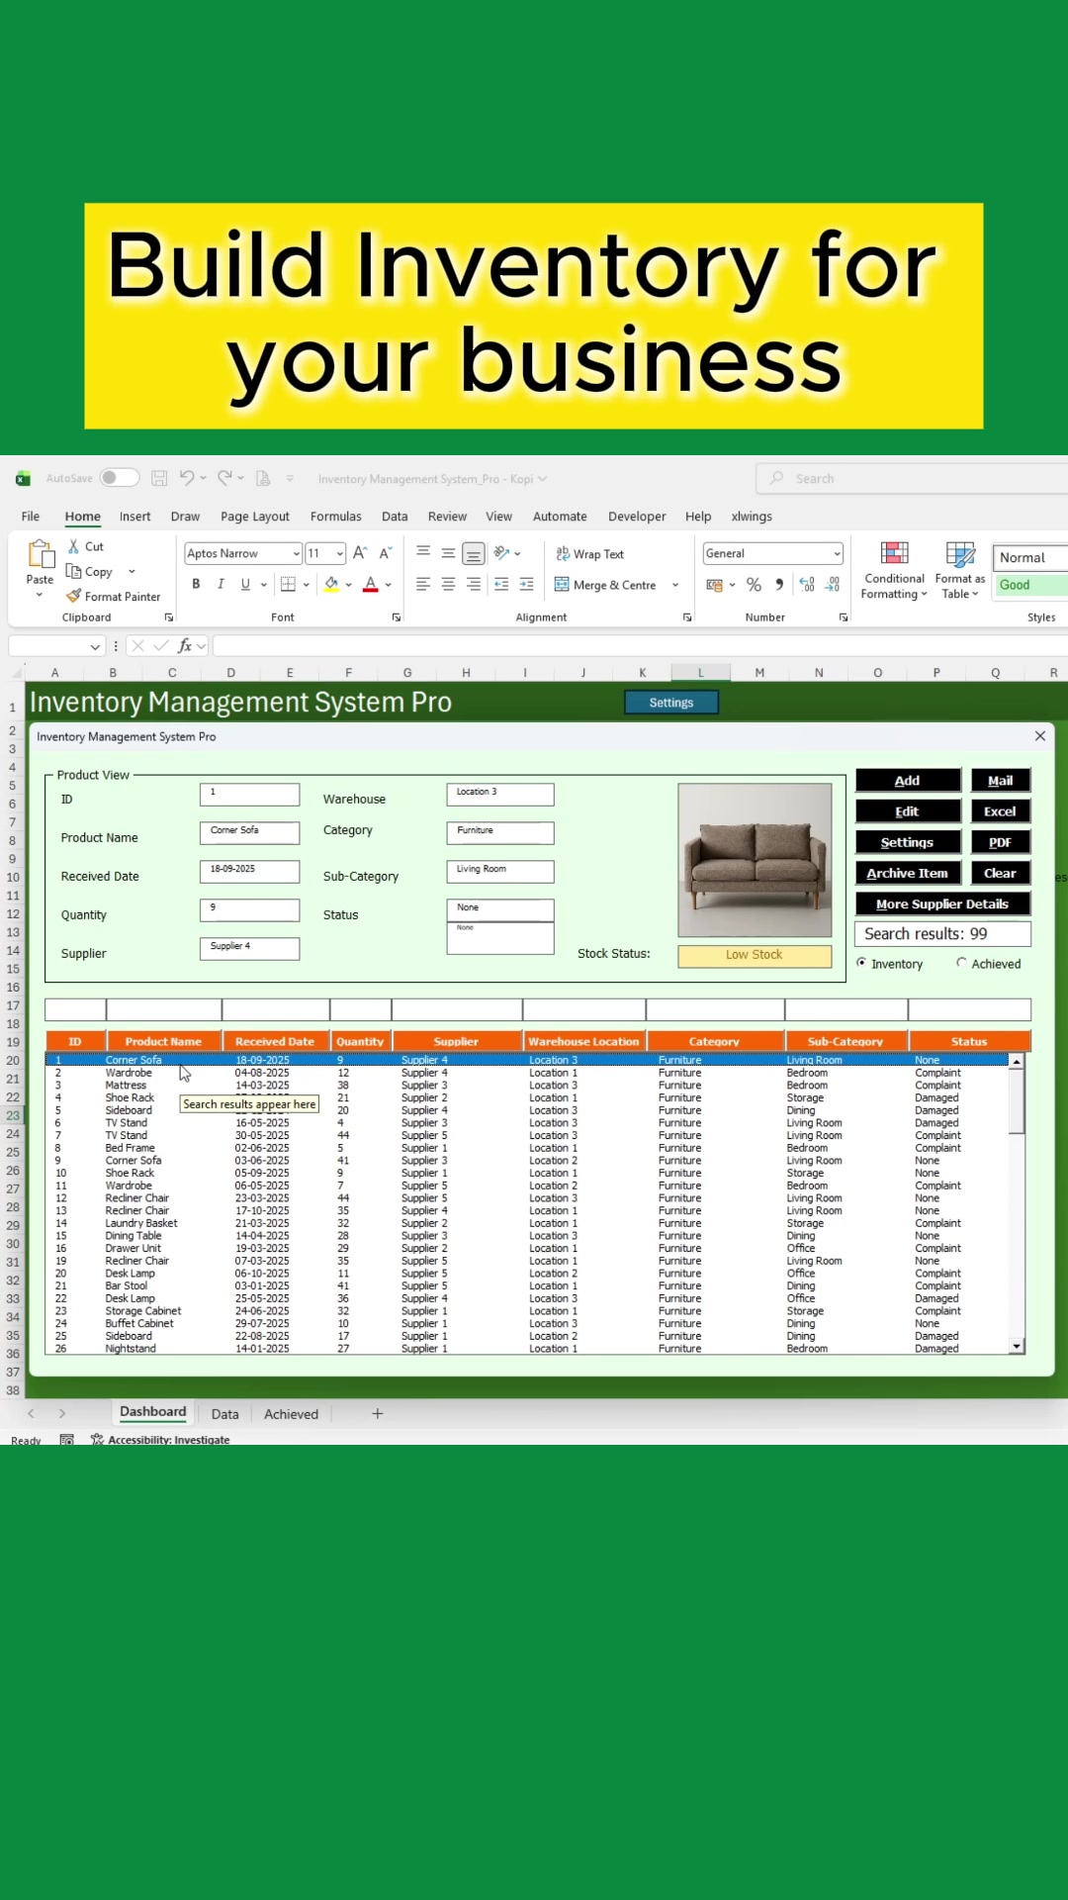This screenshot has width=1068, height=1900.
Task: Apply the red font colour swatch
Action: [x=371, y=585]
